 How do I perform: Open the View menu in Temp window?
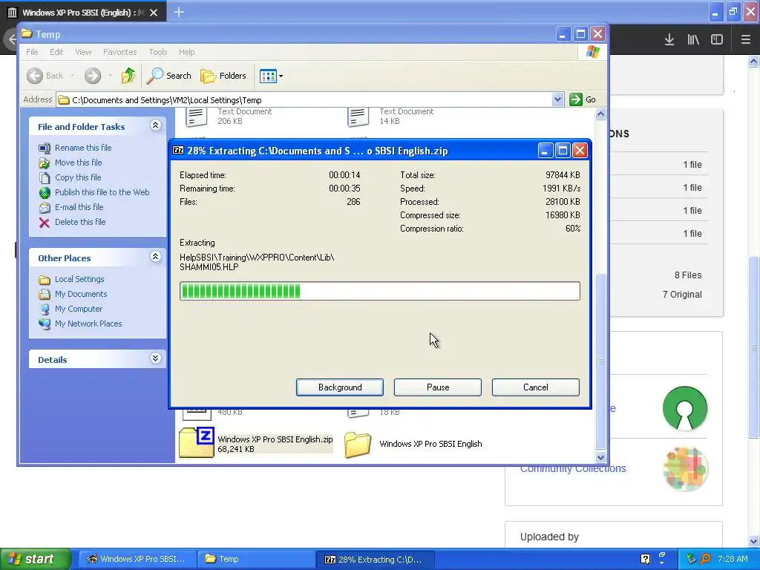coord(83,52)
